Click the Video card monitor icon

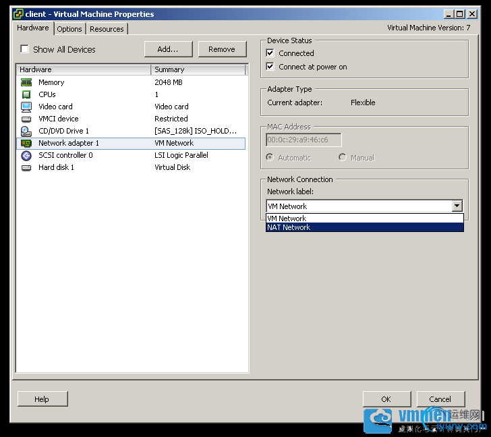(x=26, y=107)
